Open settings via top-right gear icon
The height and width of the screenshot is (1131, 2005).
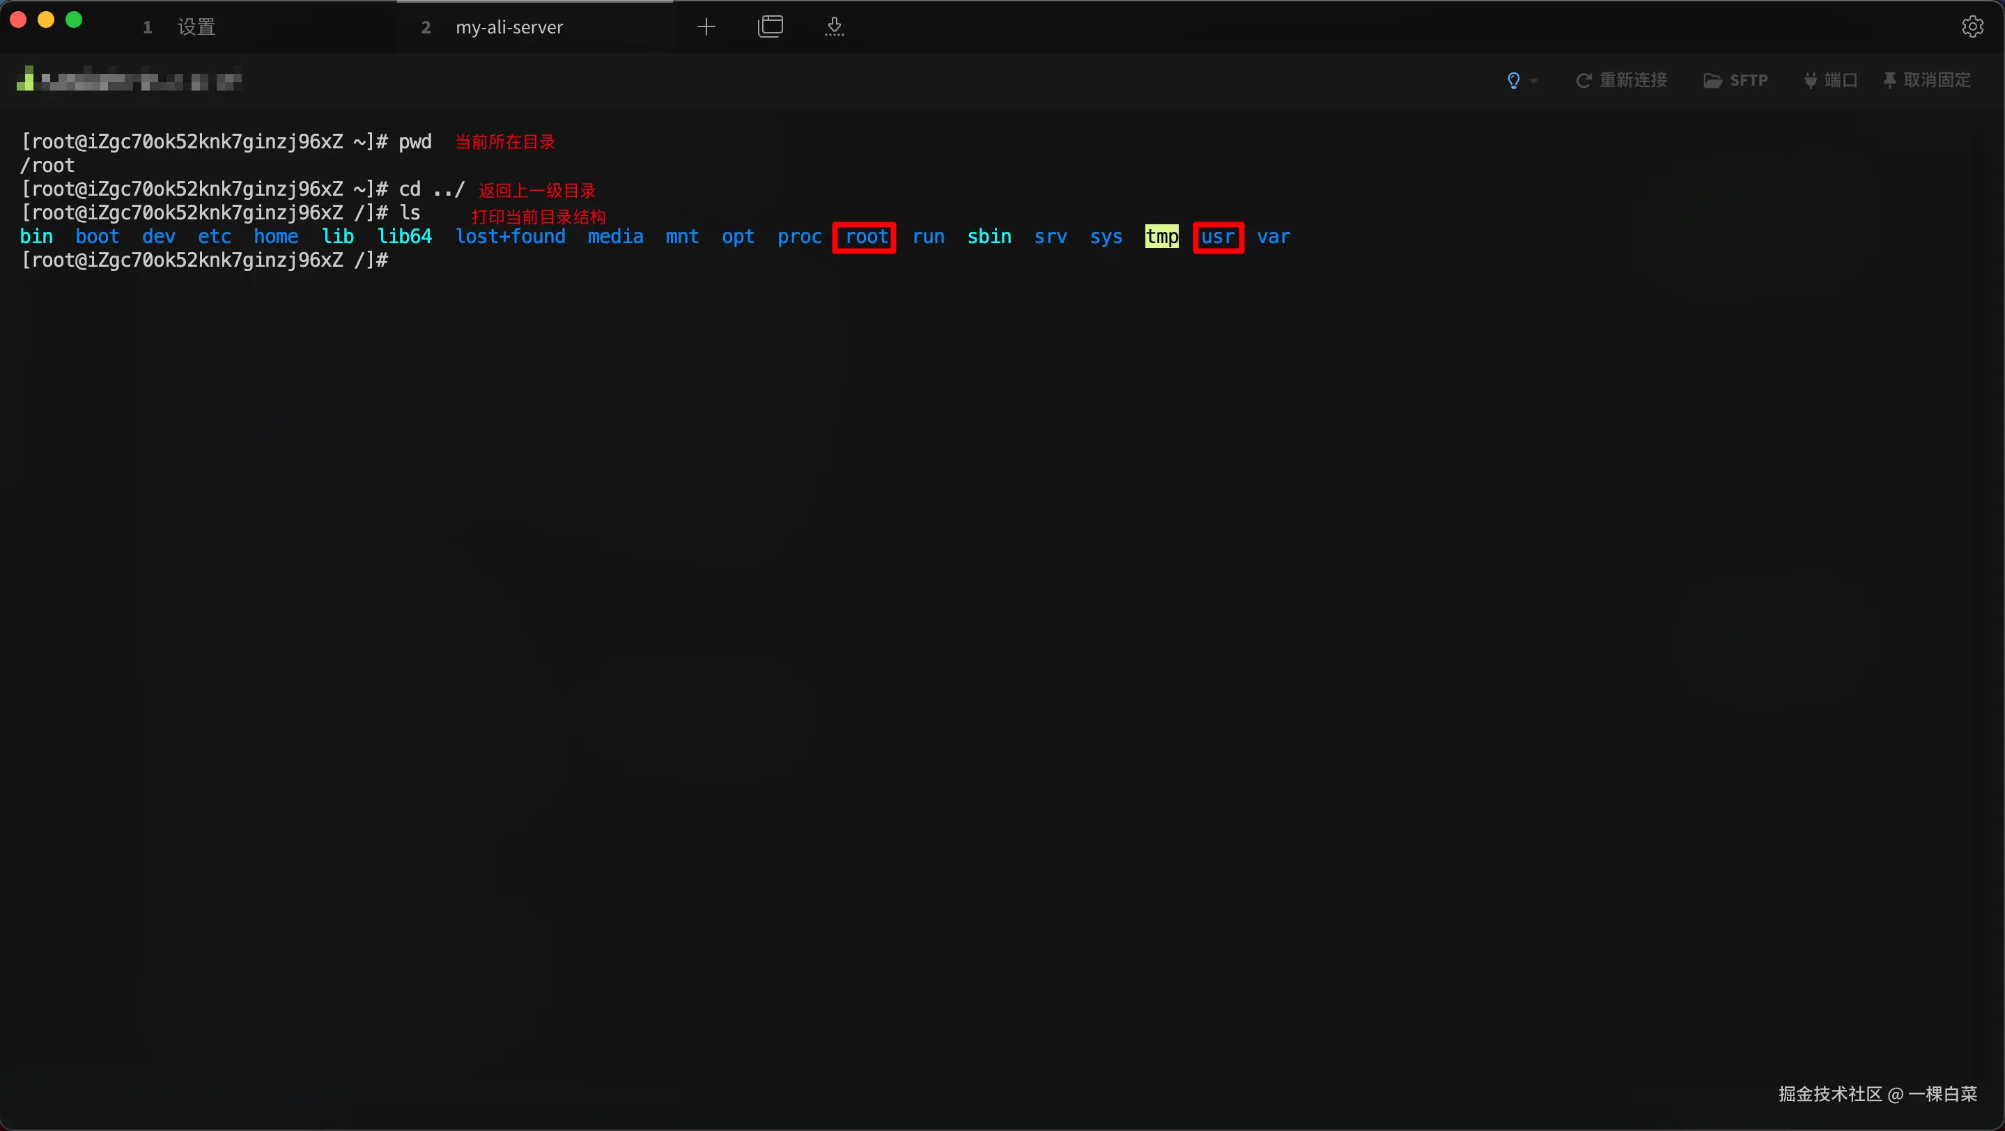point(1972,26)
